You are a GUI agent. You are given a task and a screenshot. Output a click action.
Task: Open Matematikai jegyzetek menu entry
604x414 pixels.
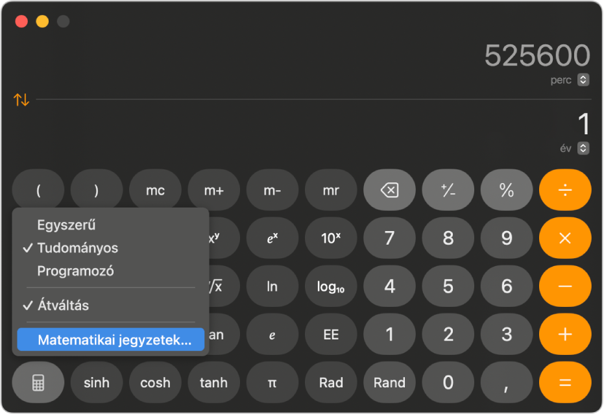point(114,339)
